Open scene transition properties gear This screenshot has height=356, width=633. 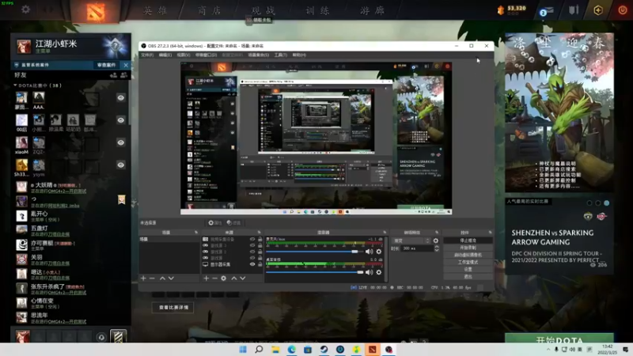coord(436,240)
